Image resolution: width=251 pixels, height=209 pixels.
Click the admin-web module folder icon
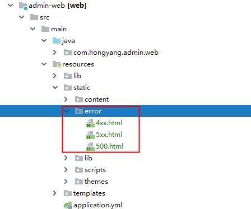tap(23, 6)
